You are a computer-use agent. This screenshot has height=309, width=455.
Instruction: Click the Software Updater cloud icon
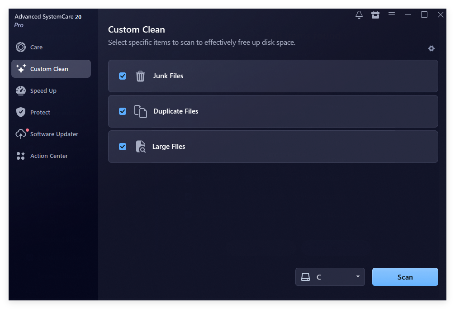(21, 134)
